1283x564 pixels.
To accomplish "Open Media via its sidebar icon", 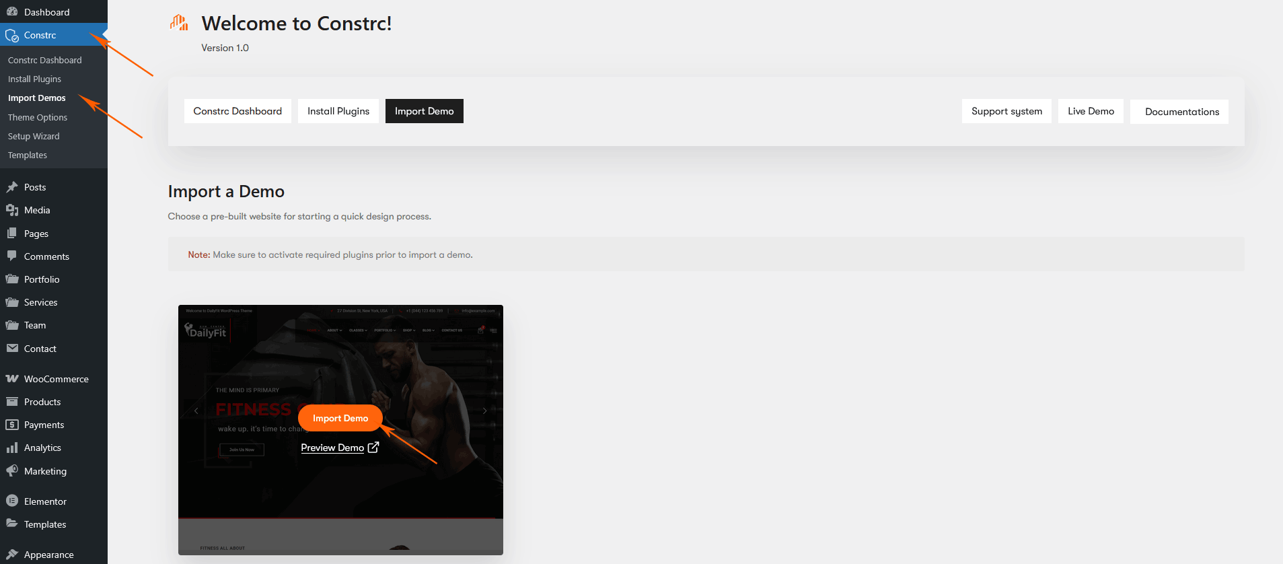I will pos(12,210).
